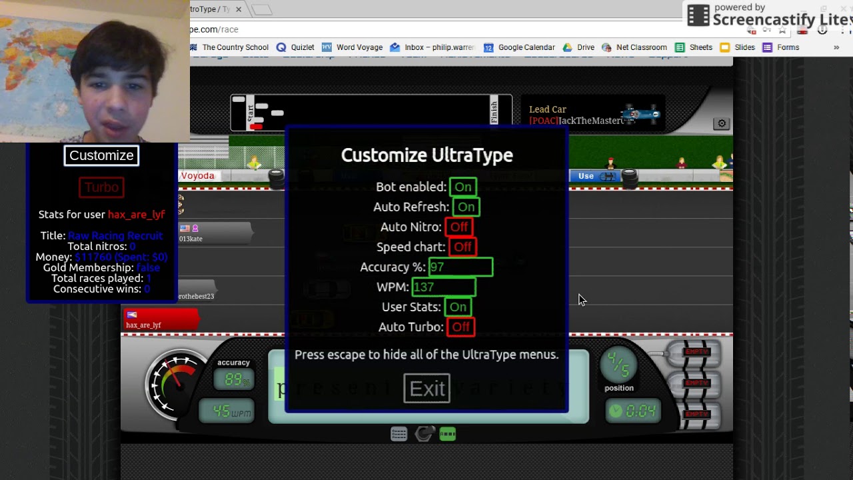This screenshot has height=480, width=853.
Task: Click the Customize UltraType heading
Action: tap(426, 155)
